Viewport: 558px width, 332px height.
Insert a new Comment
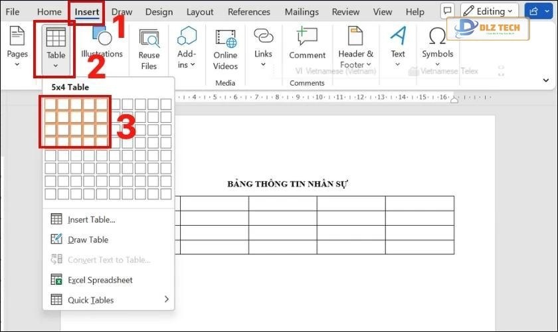pos(307,44)
